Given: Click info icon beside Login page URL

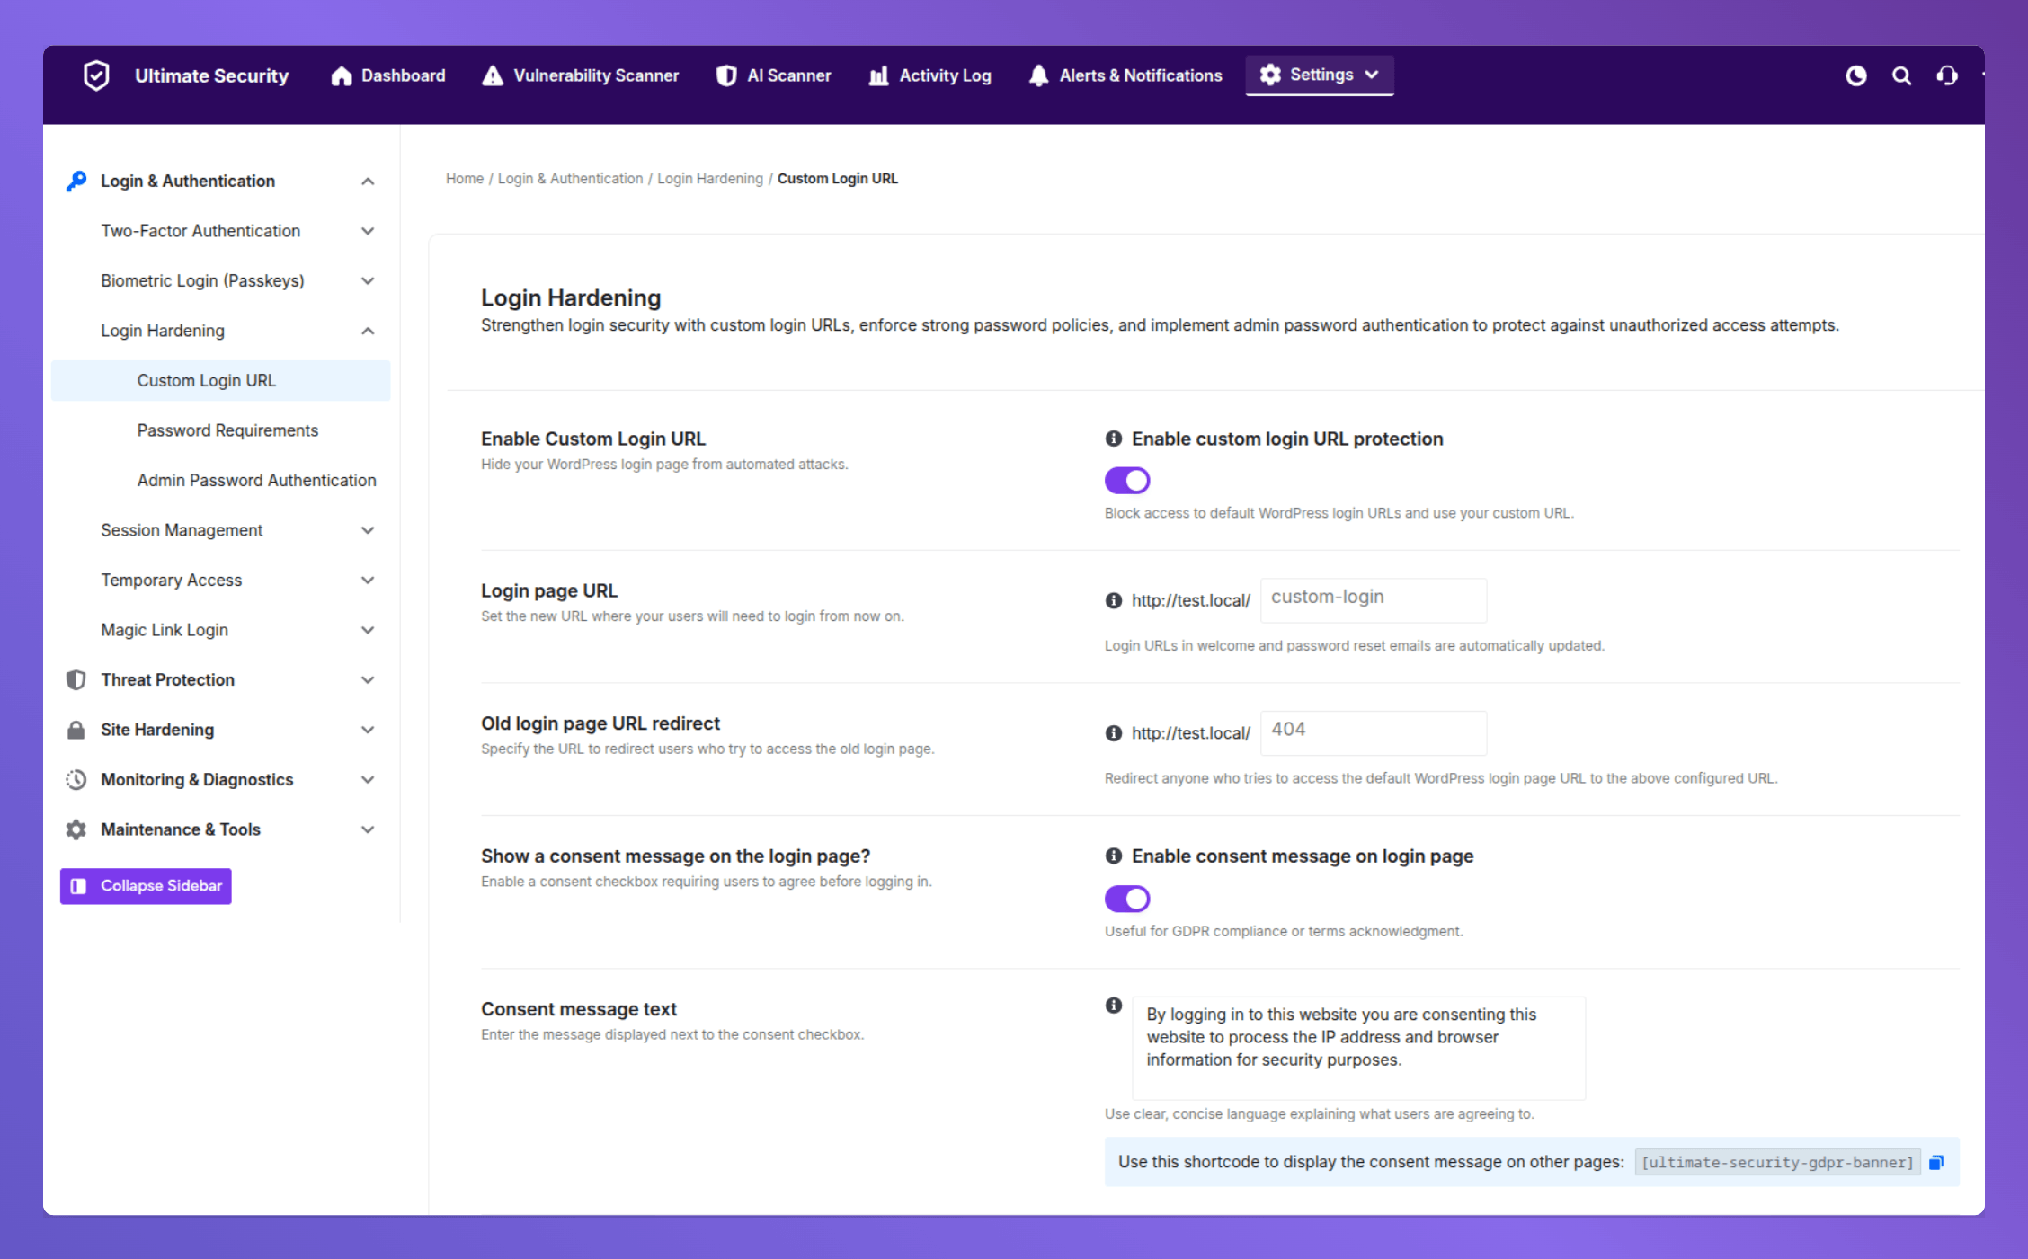Looking at the screenshot, I should 1113,600.
